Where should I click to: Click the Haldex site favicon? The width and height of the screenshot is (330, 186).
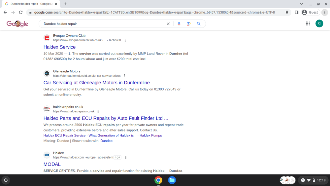pyautogui.click(x=47, y=155)
